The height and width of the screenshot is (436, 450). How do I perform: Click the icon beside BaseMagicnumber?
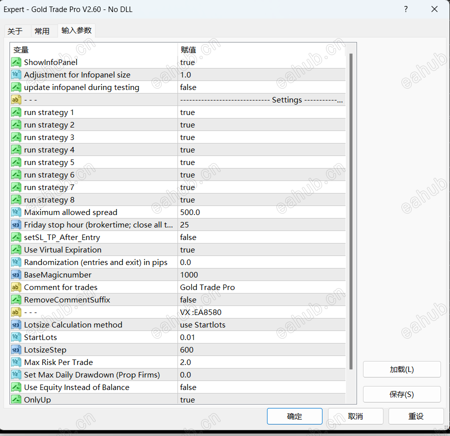click(x=16, y=274)
